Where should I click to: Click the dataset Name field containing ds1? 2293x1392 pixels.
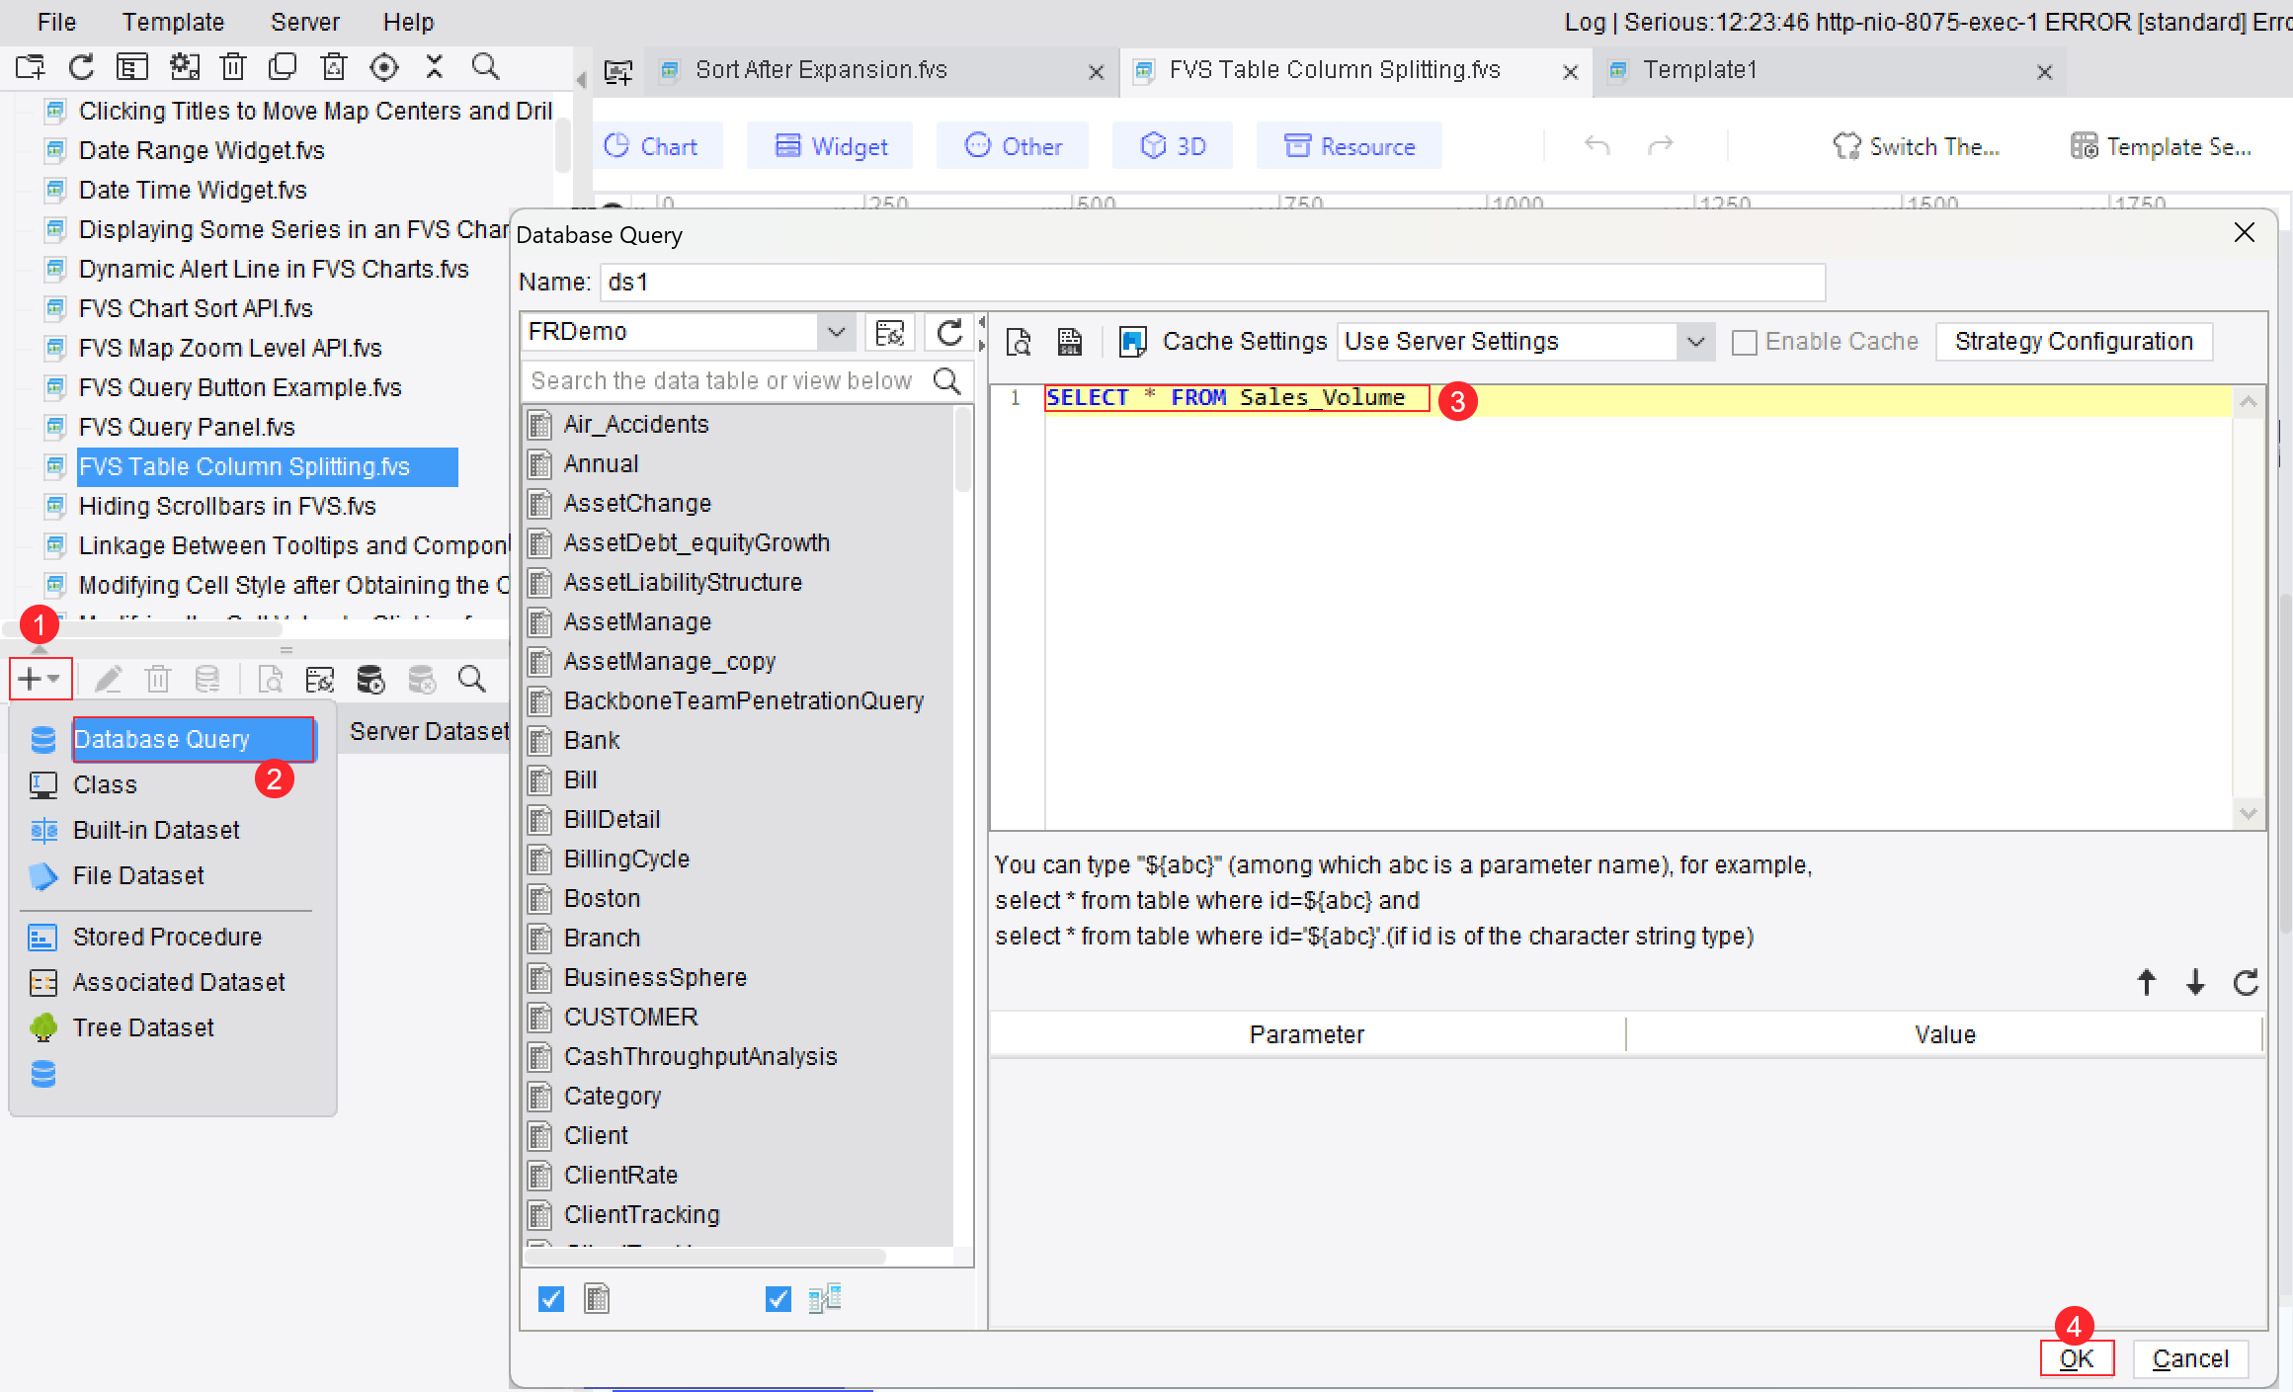tap(1212, 283)
